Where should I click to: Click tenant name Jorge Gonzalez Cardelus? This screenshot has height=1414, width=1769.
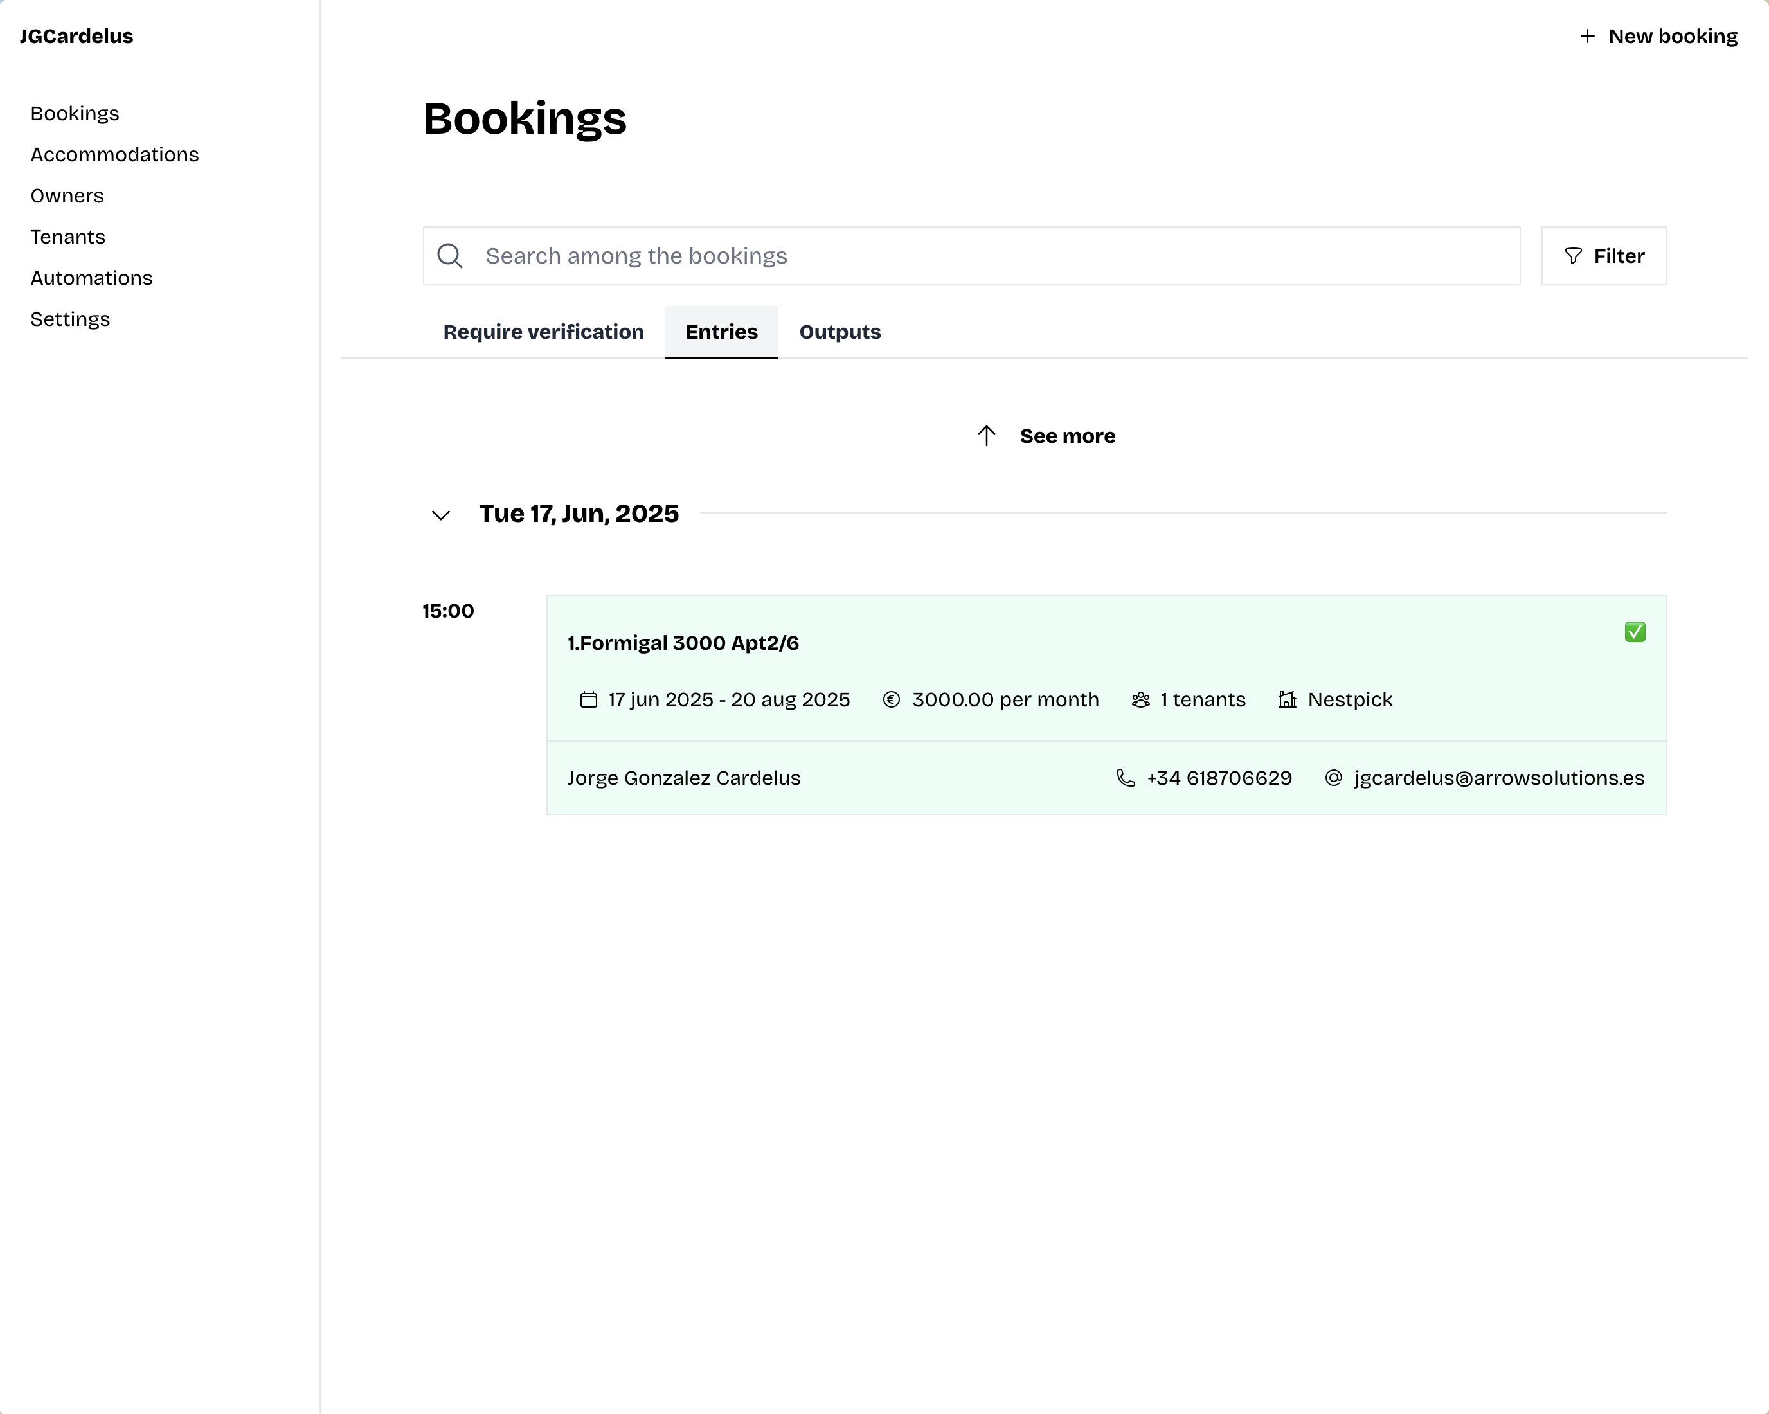(685, 778)
